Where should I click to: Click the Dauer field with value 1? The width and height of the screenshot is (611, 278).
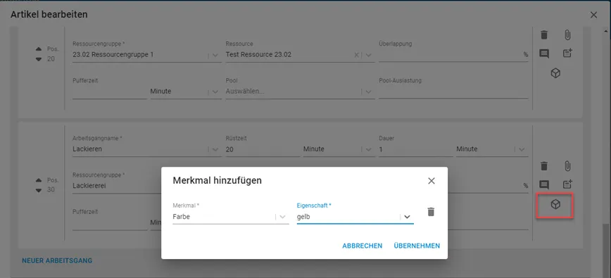[x=416, y=149]
